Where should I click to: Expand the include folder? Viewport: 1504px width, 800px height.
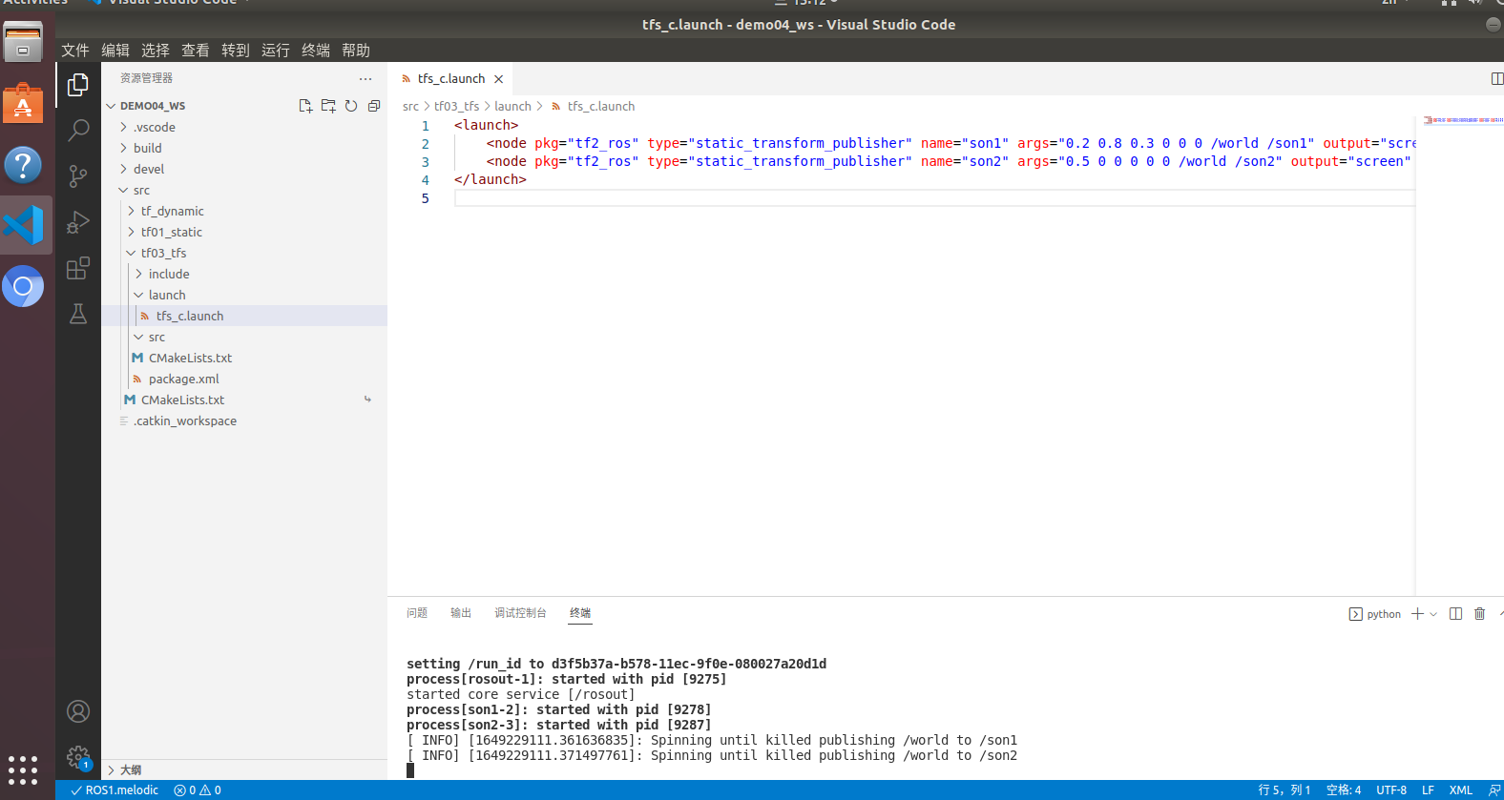(169, 274)
